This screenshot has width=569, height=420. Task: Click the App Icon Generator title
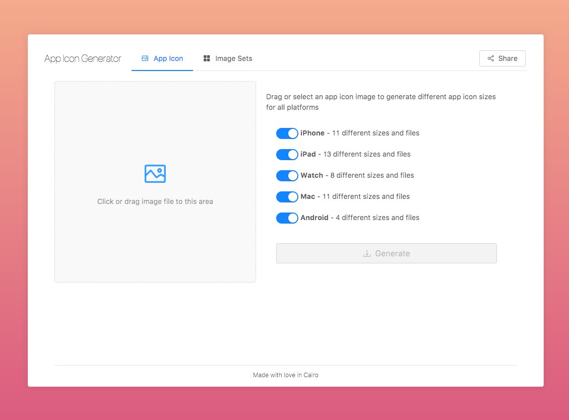83,58
